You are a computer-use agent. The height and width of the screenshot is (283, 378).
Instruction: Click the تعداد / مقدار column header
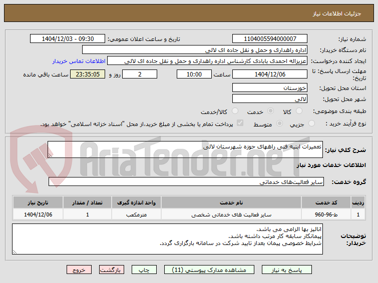tap(87, 202)
